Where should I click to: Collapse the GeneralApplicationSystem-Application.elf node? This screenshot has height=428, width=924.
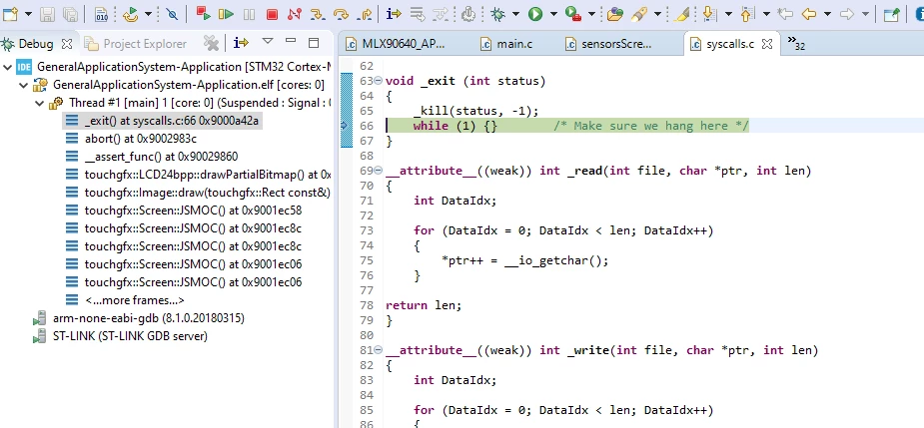pyautogui.click(x=24, y=86)
